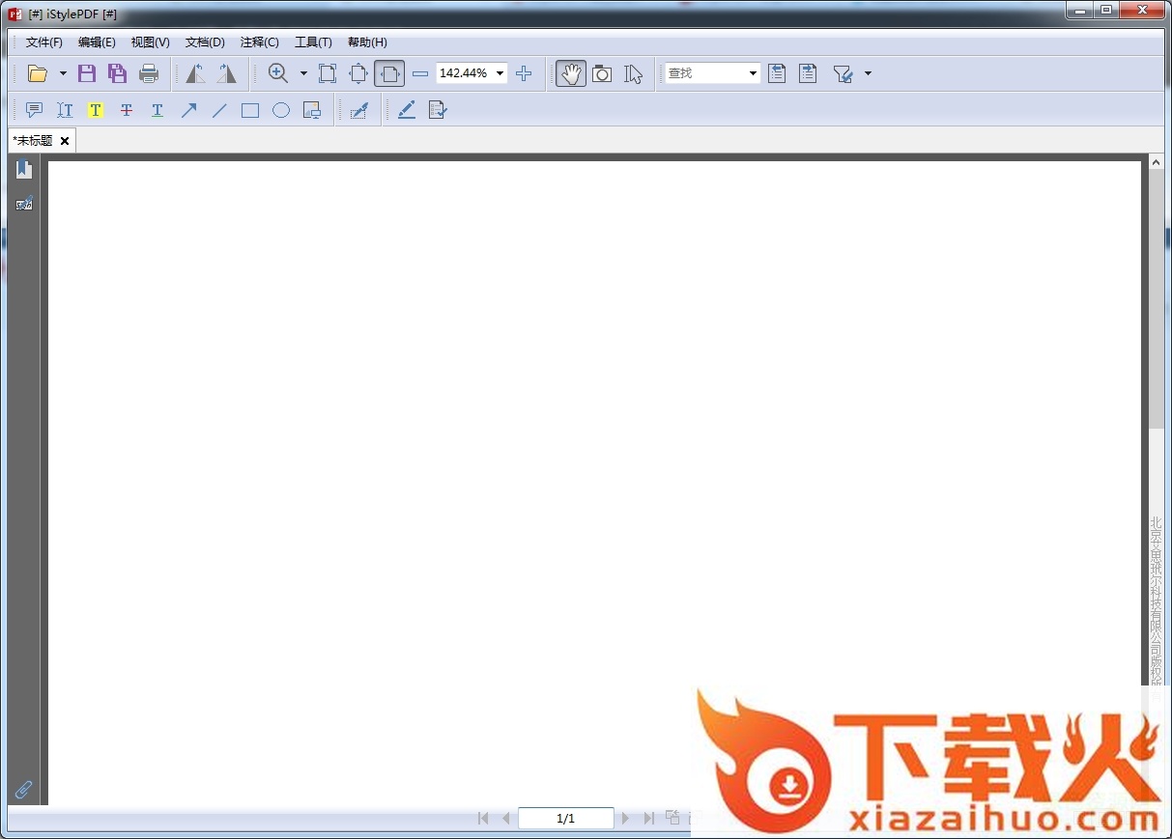The image size is (1172, 839).
Task: Open the 注释(C) menu
Action: 259,42
